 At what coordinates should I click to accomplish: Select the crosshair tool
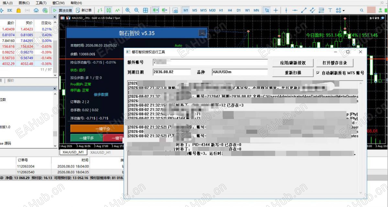coord(276,10)
